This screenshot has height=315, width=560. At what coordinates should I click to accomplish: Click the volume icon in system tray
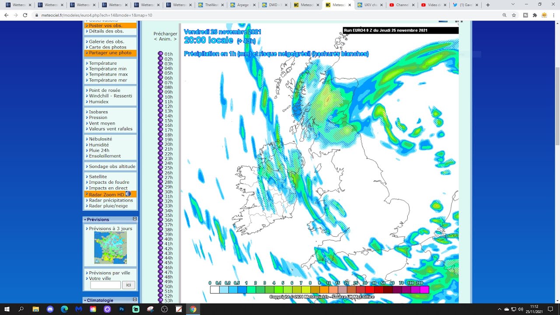520,309
